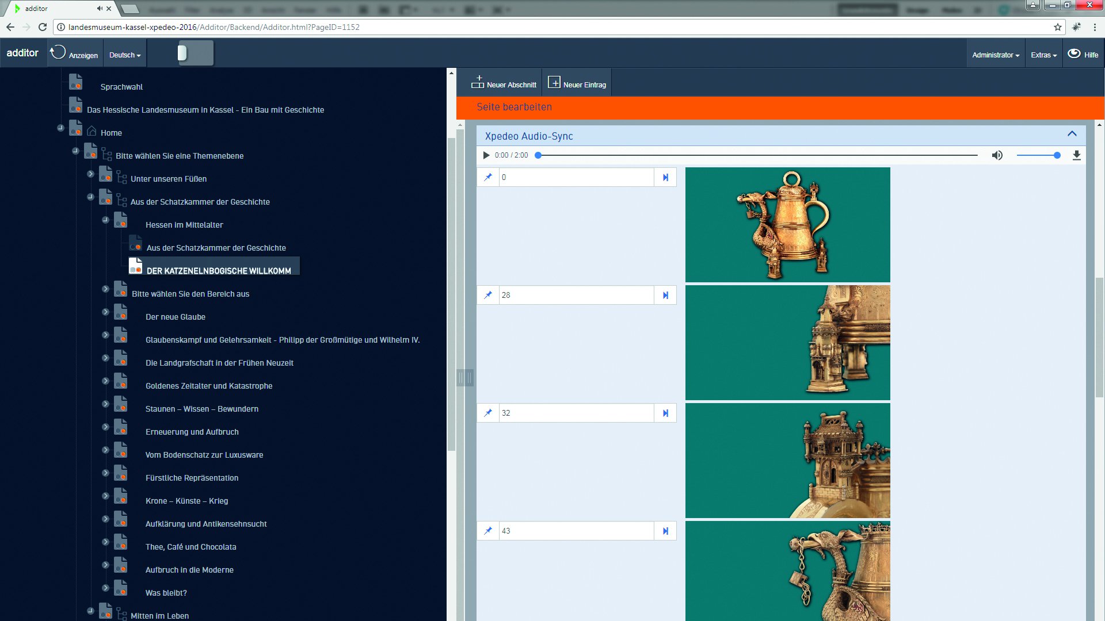This screenshot has width=1105, height=621.
Task: Click page icon of Der neue Glaube
Action: pyautogui.click(x=120, y=312)
